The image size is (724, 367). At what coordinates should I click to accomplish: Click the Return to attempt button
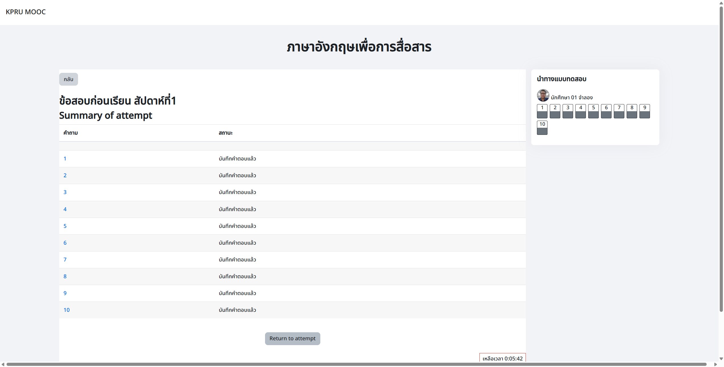coord(292,339)
